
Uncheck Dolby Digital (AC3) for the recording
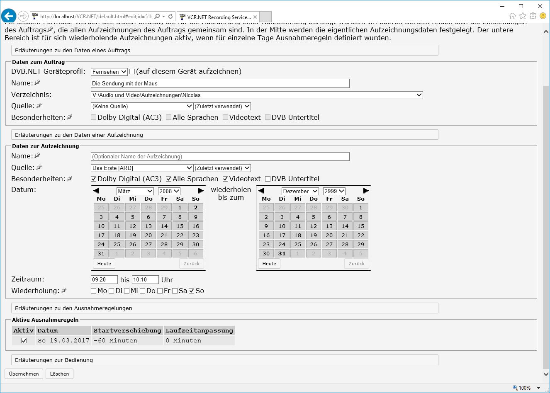pos(94,179)
